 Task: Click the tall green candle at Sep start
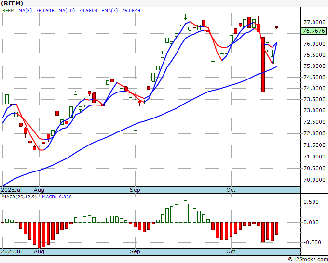pos(136,115)
